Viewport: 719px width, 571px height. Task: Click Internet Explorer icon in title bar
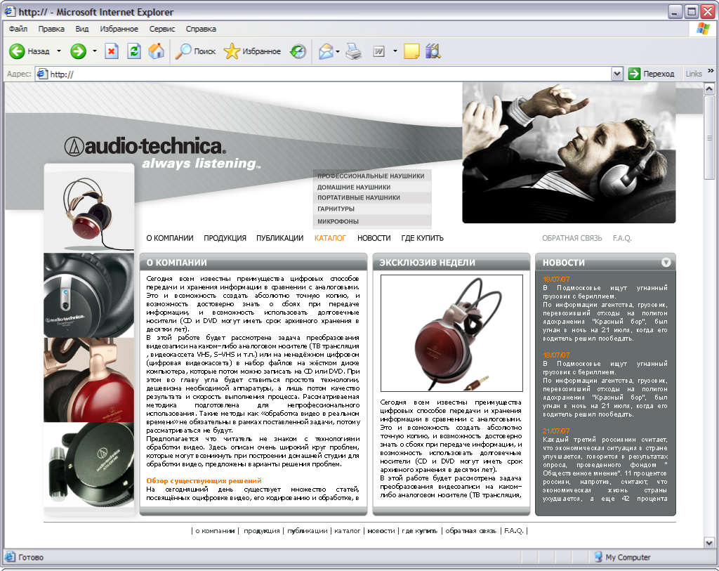[x=10, y=11]
